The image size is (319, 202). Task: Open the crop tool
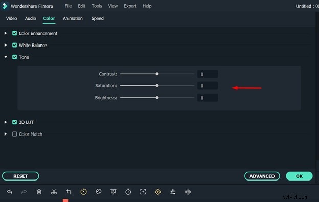click(69, 192)
